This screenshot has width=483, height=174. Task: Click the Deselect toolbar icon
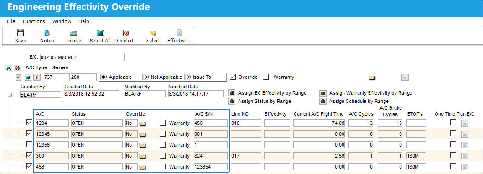(126, 36)
